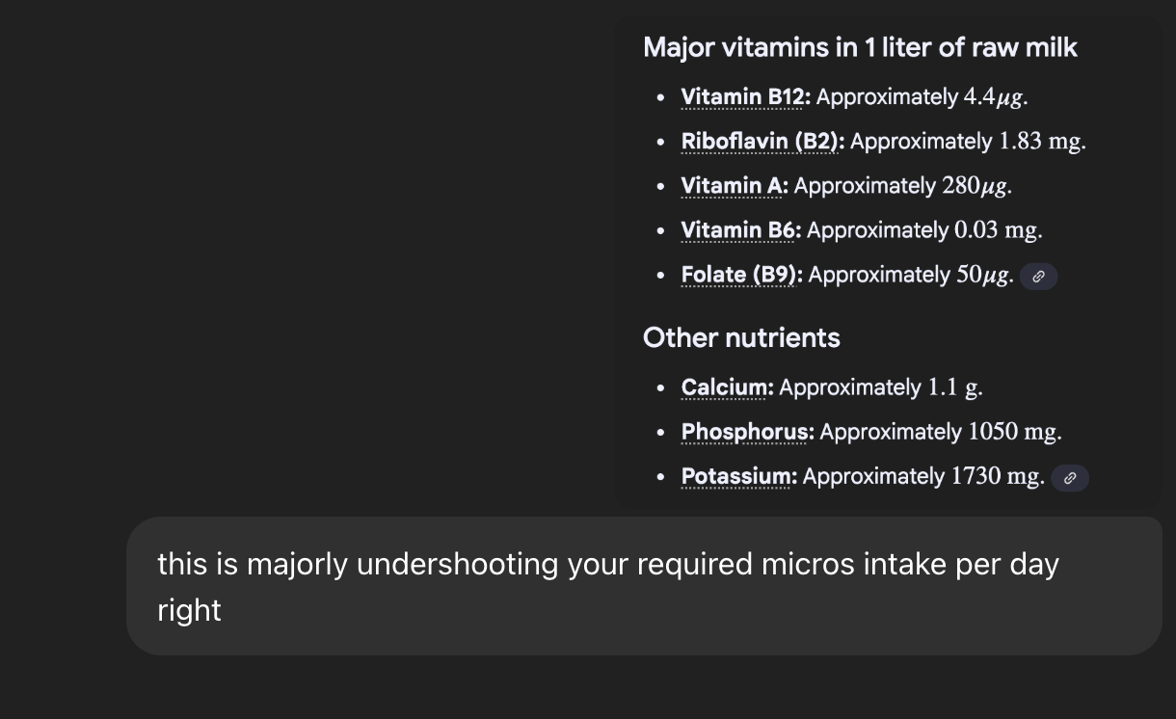
Task: Open the Riboflavin (B2) link
Action: point(762,142)
